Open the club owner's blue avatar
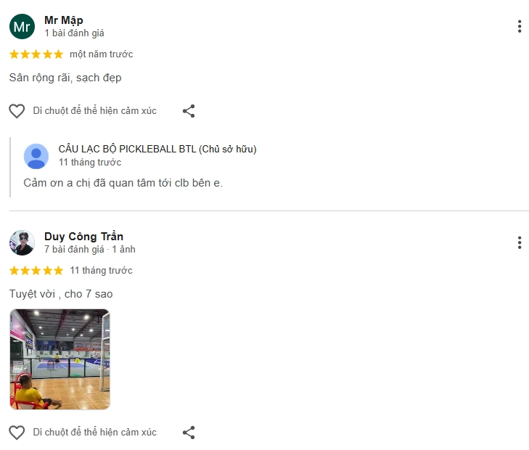529x450 pixels. (36, 156)
